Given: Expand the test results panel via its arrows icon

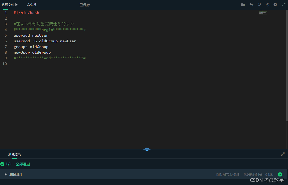Looking at the screenshot, I should point(283,154).
